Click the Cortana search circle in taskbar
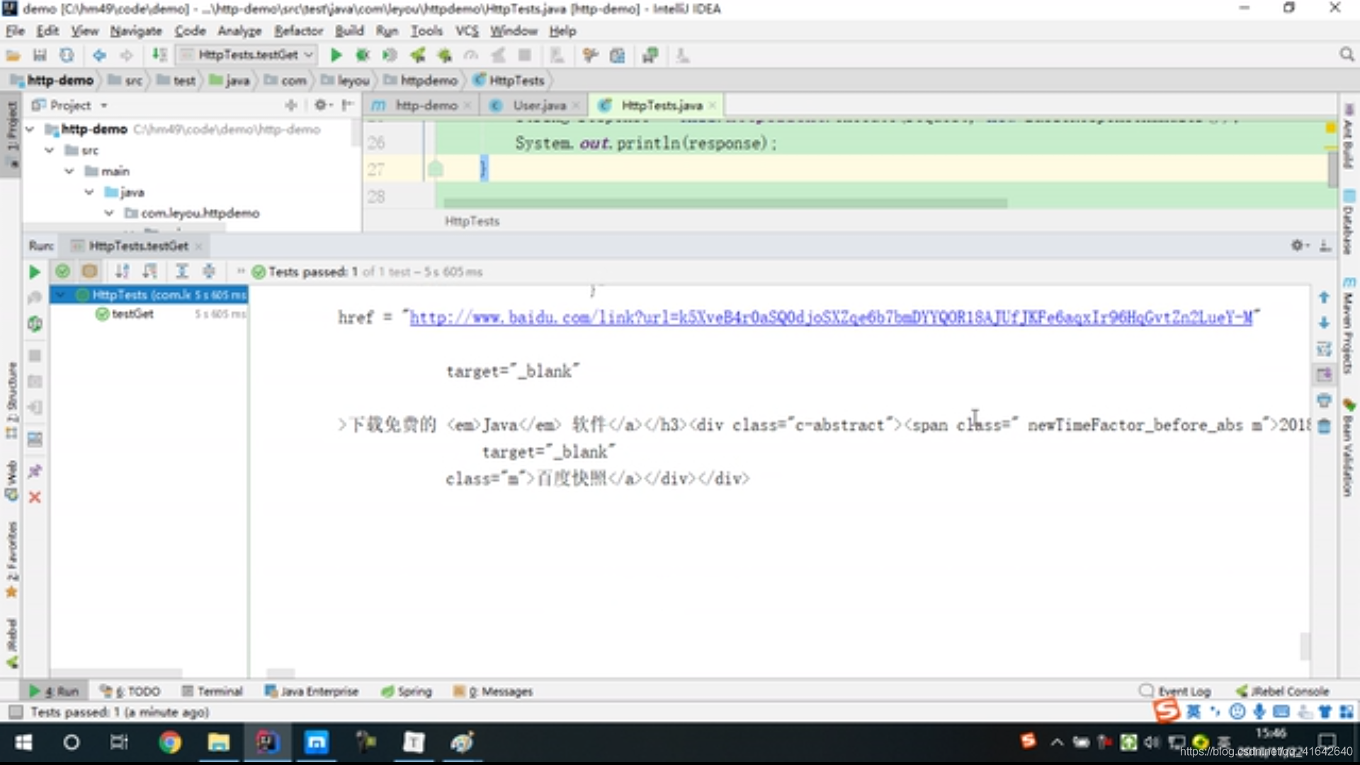 tap(72, 742)
